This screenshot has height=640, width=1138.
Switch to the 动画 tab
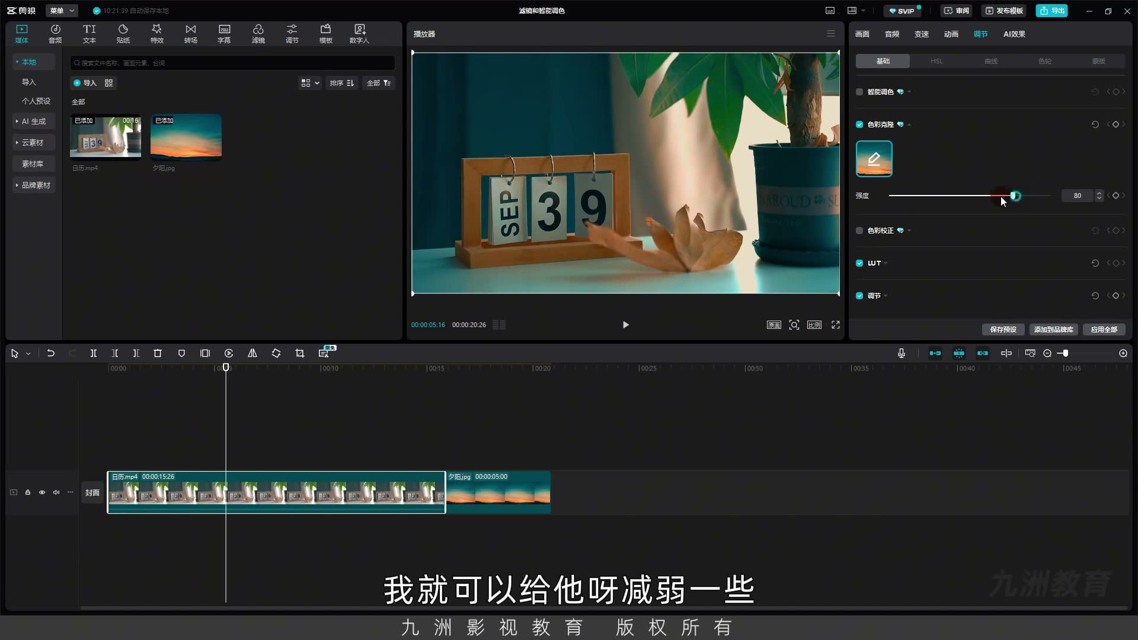tap(951, 34)
